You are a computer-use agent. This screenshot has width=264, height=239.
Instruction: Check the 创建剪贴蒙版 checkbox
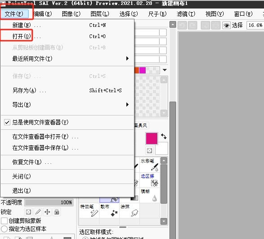[x=4, y=221]
